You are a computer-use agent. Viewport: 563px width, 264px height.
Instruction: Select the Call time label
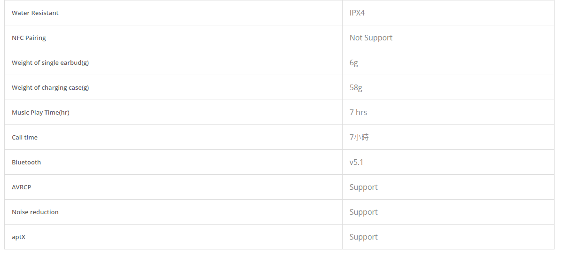coord(24,137)
